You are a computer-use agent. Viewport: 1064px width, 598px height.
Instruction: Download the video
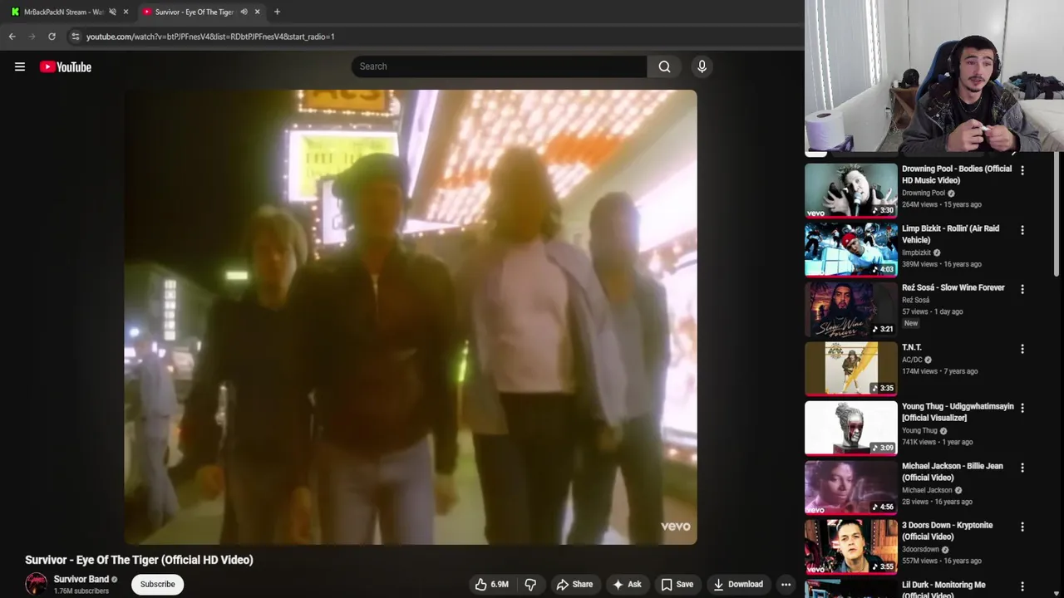coord(738,585)
